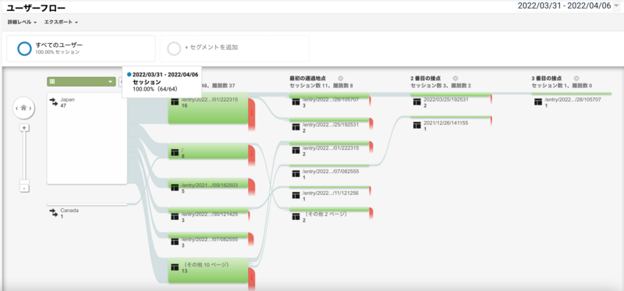
Task: Click the (その他 2 ページ) node
Action: 329,209
